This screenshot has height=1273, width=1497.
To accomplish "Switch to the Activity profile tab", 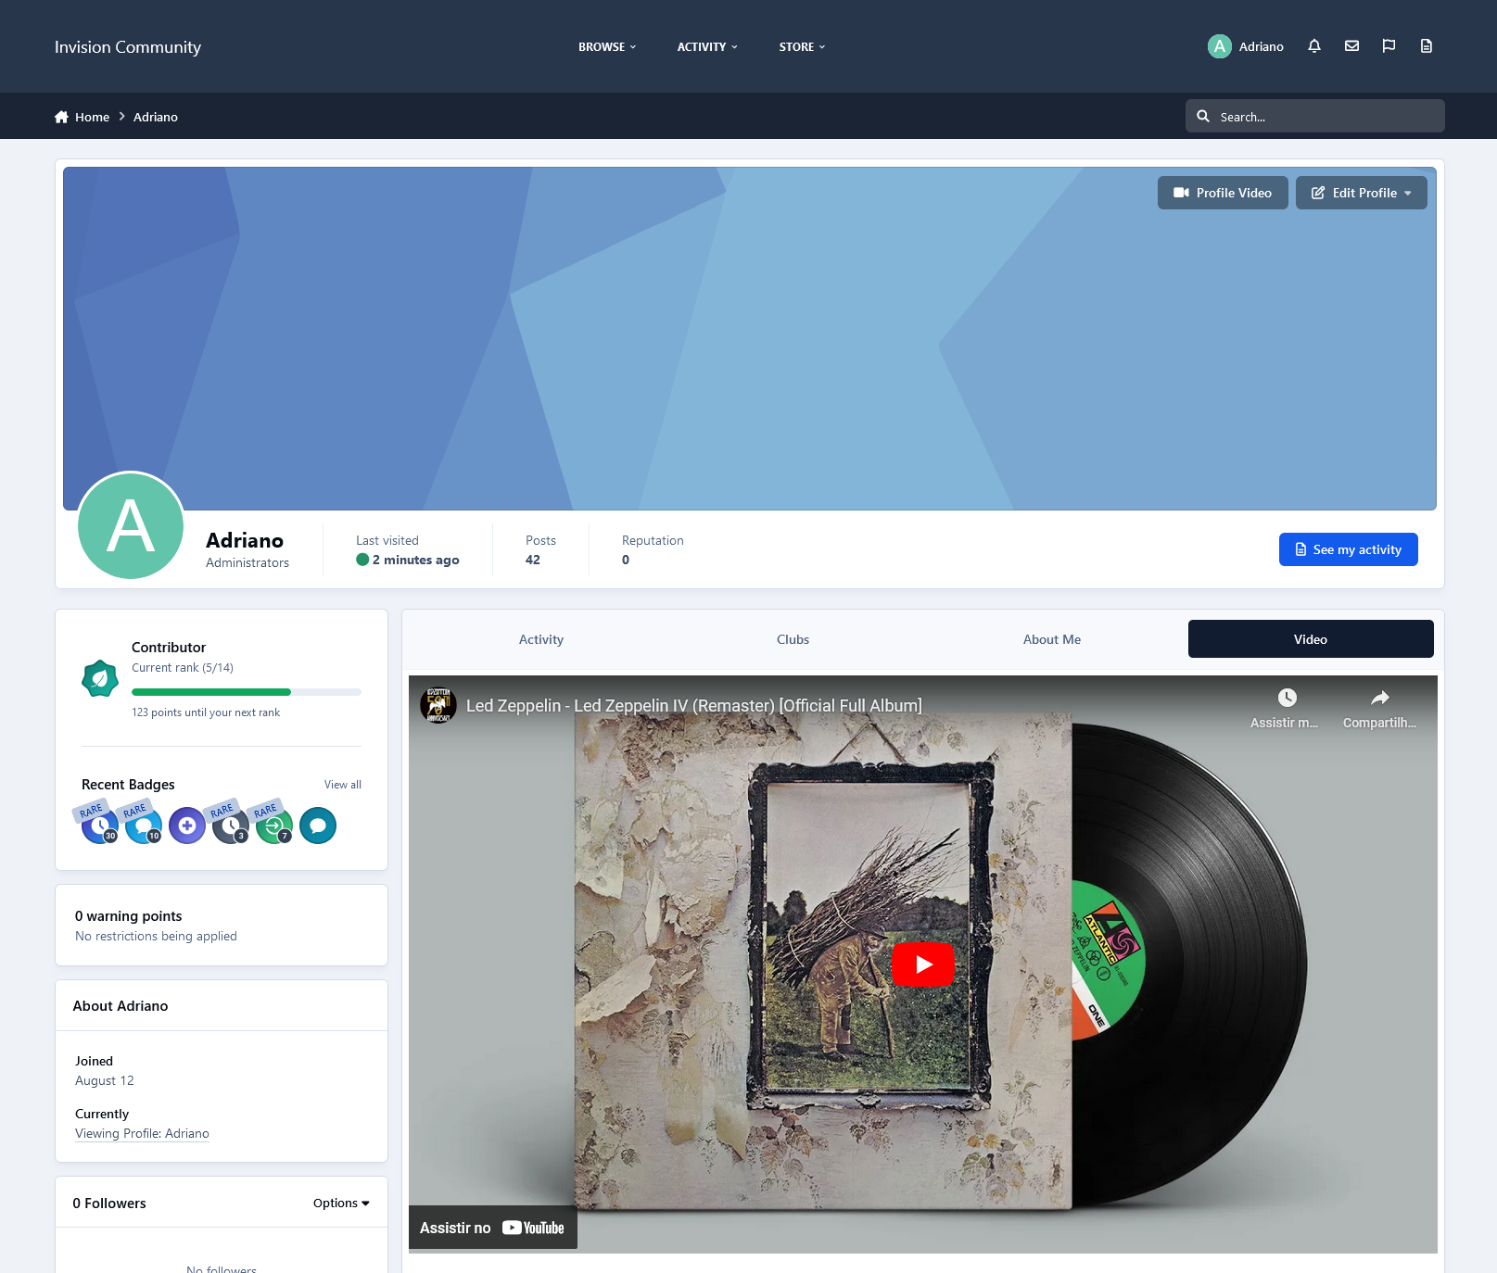I will (541, 639).
